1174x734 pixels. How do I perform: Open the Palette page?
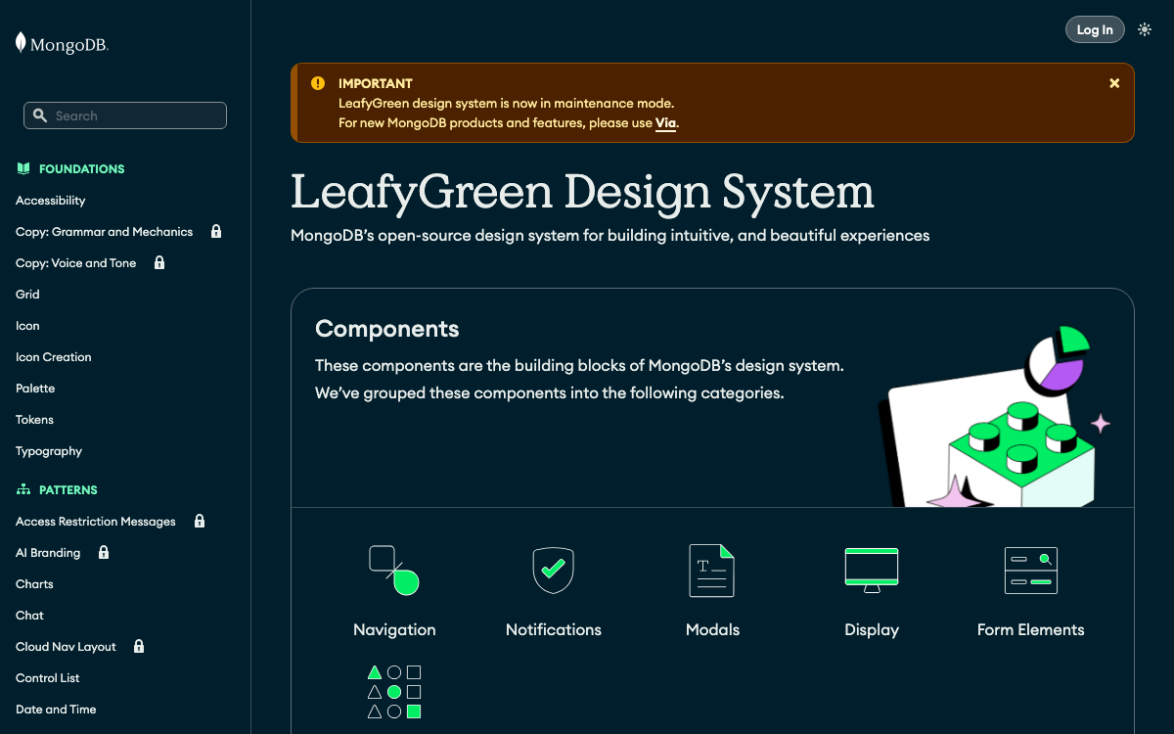tap(35, 389)
